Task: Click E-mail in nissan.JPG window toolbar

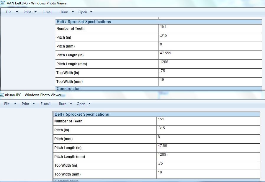Action: pyautogui.click(x=45, y=104)
